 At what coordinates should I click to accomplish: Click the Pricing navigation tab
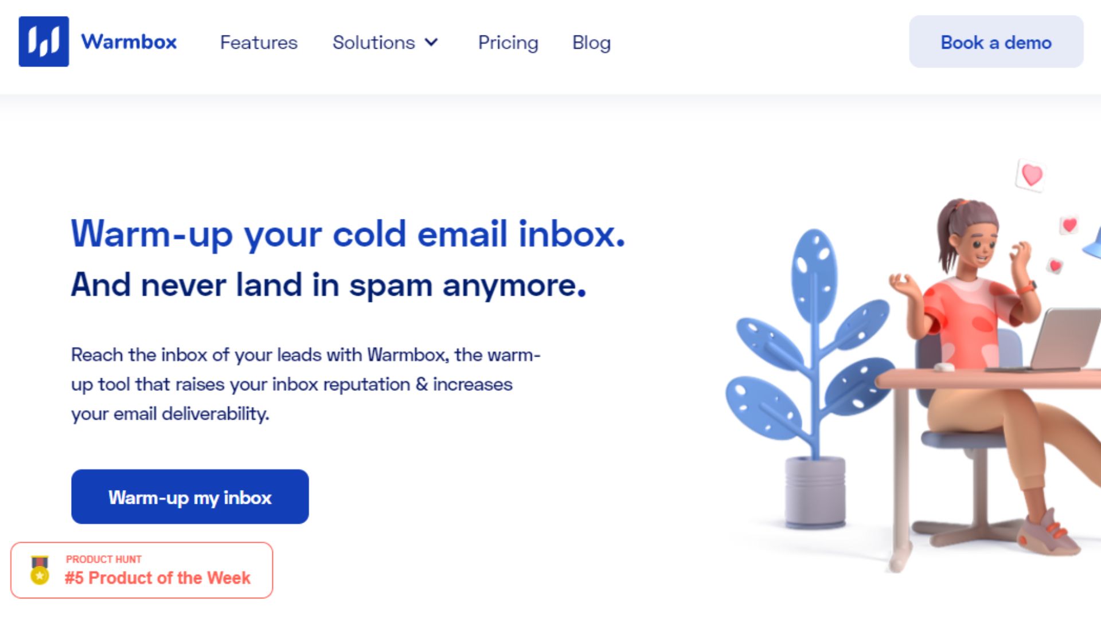pyautogui.click(x=507, y=42)
